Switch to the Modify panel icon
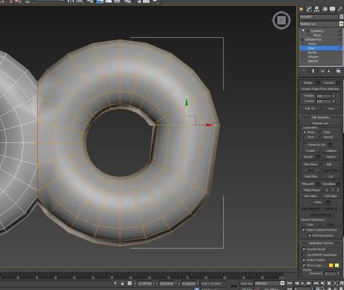Image resolution: width=344 pixels, height=290 pixels. click(310, 9)
